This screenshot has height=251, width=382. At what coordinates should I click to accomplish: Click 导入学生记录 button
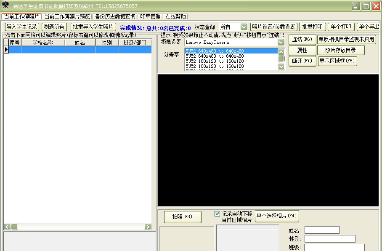(x=22, y=27)
